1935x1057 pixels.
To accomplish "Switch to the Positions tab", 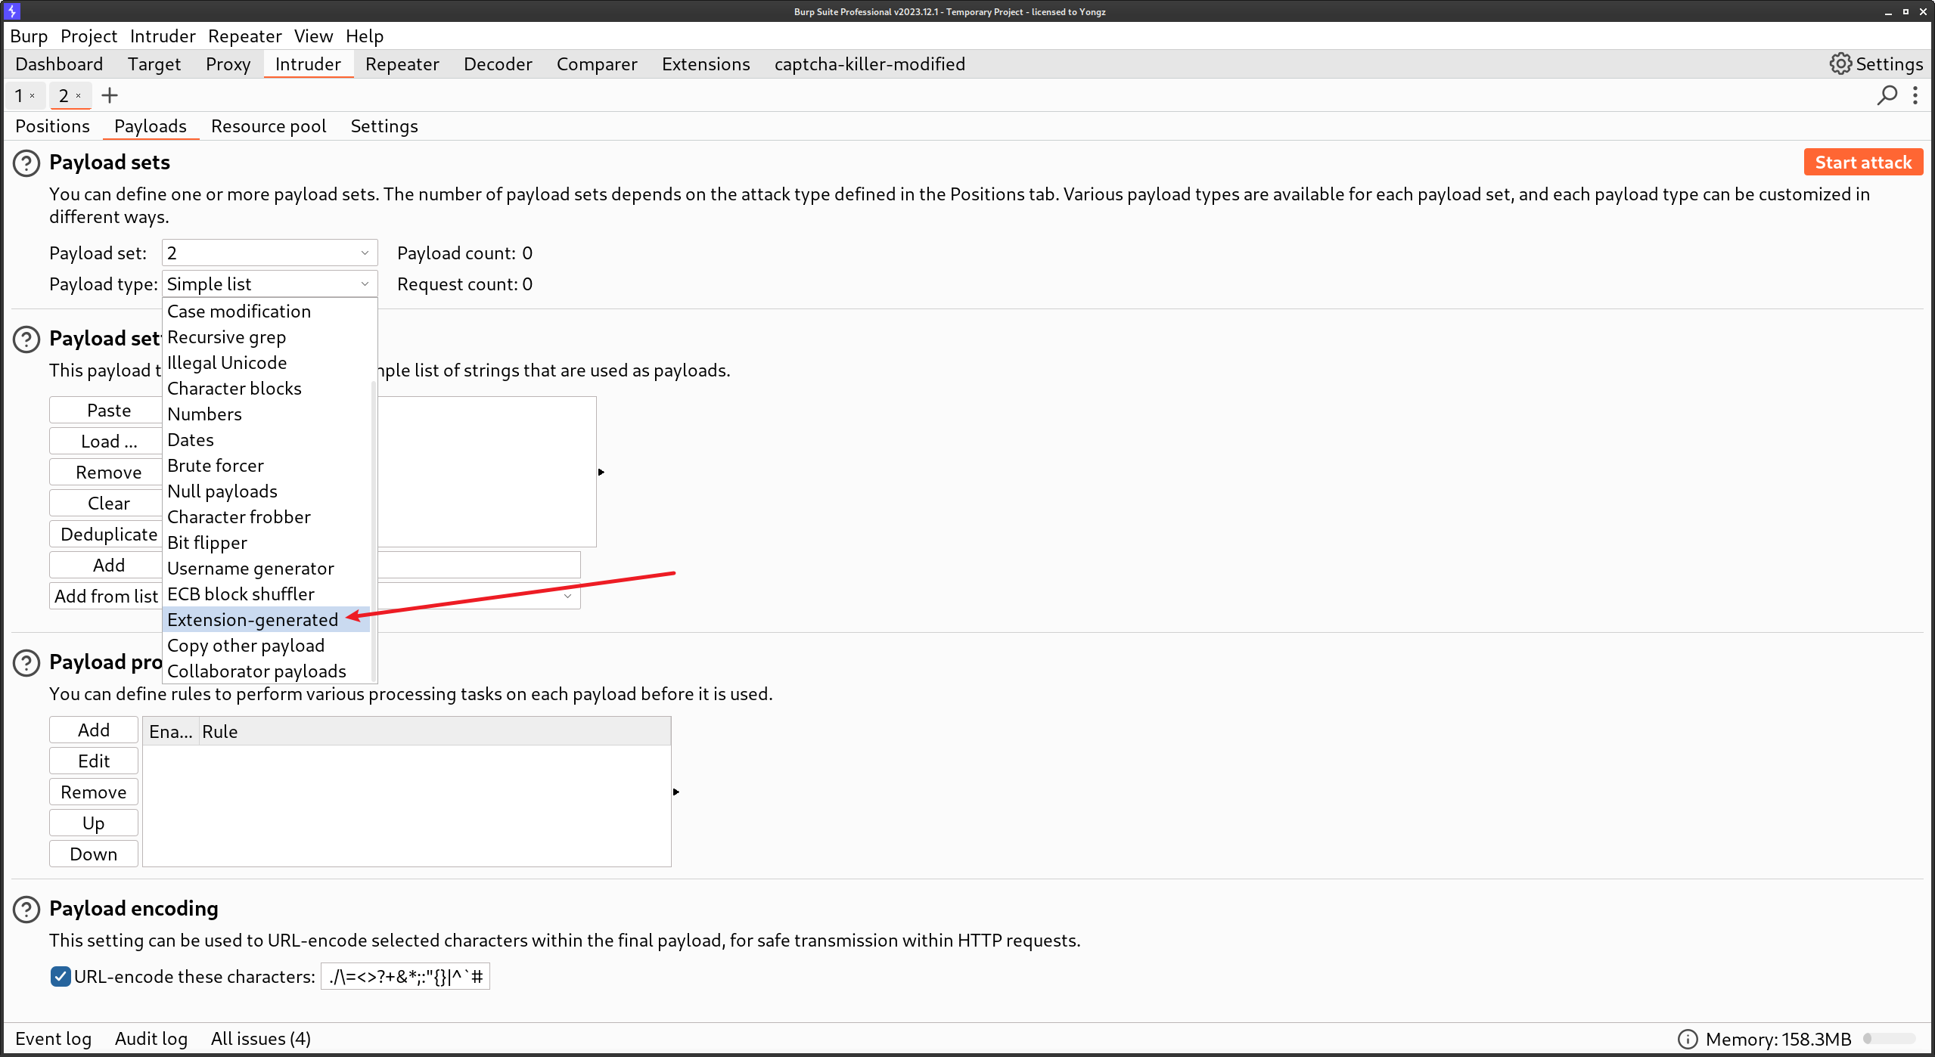I will [x=52, y=126].
